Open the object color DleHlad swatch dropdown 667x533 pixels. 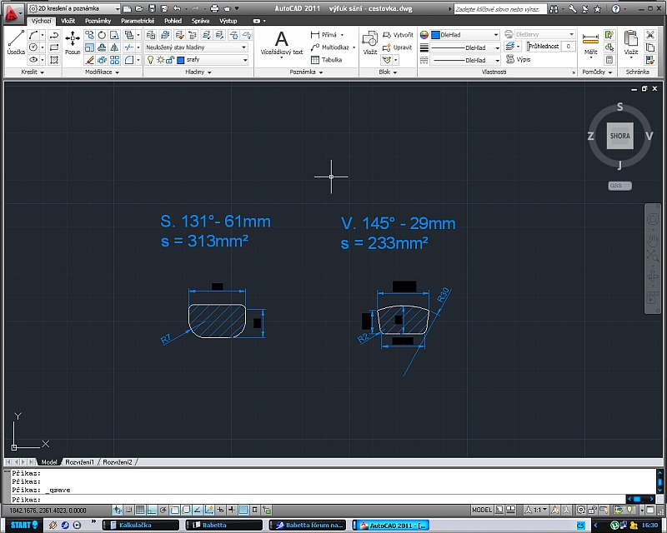(465, 35)
